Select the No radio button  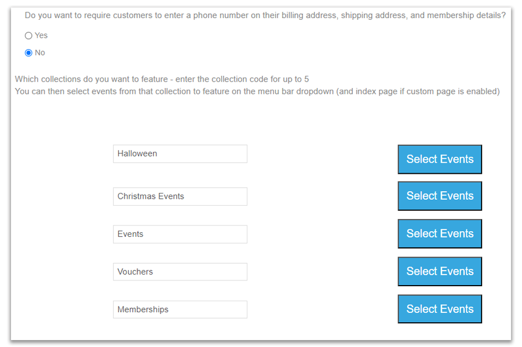click(x=28, y=53)
